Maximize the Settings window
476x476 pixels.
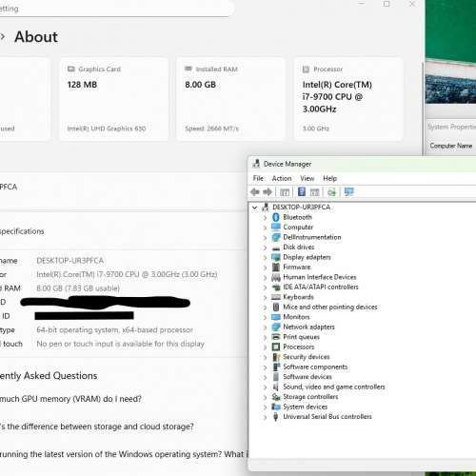[387, 4]
